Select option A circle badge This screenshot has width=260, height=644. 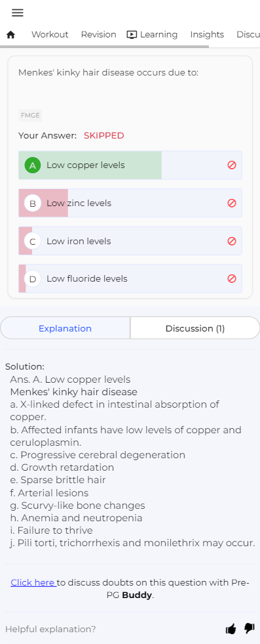33,165
